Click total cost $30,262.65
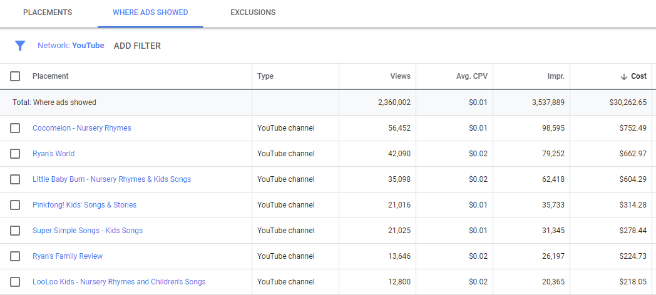 [x=628, y=102]
